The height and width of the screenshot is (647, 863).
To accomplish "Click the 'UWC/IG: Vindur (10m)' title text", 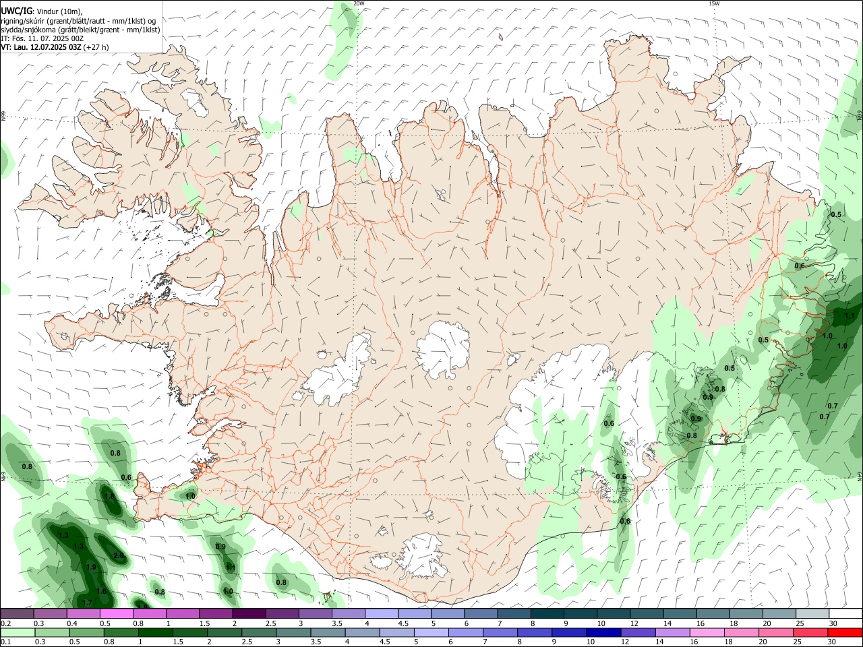I will pos(42,11).
